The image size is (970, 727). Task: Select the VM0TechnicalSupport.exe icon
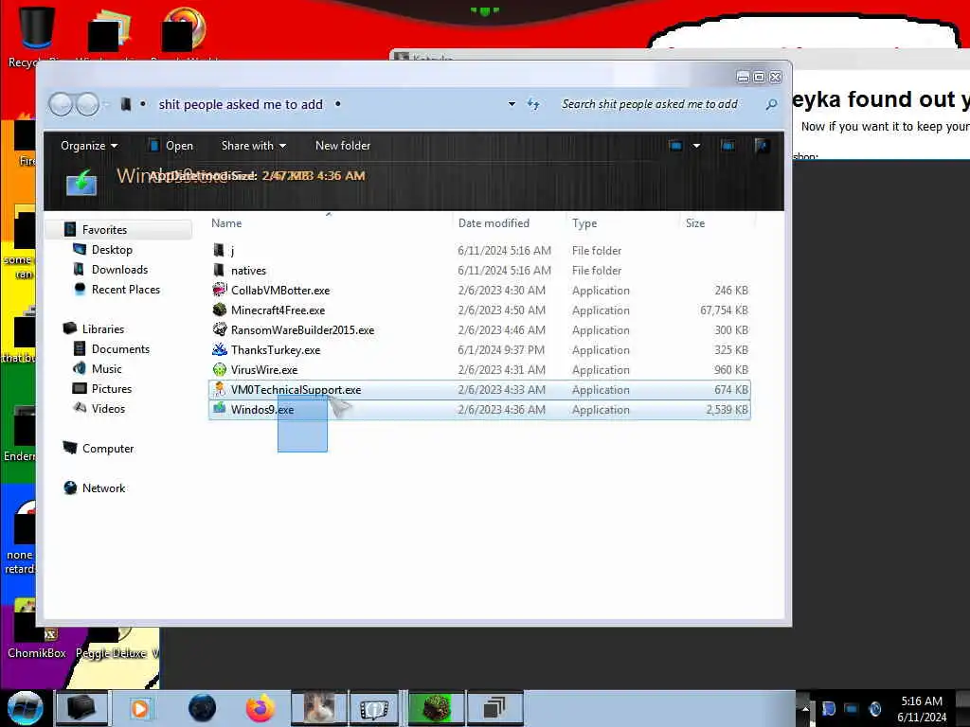(220, 389)
